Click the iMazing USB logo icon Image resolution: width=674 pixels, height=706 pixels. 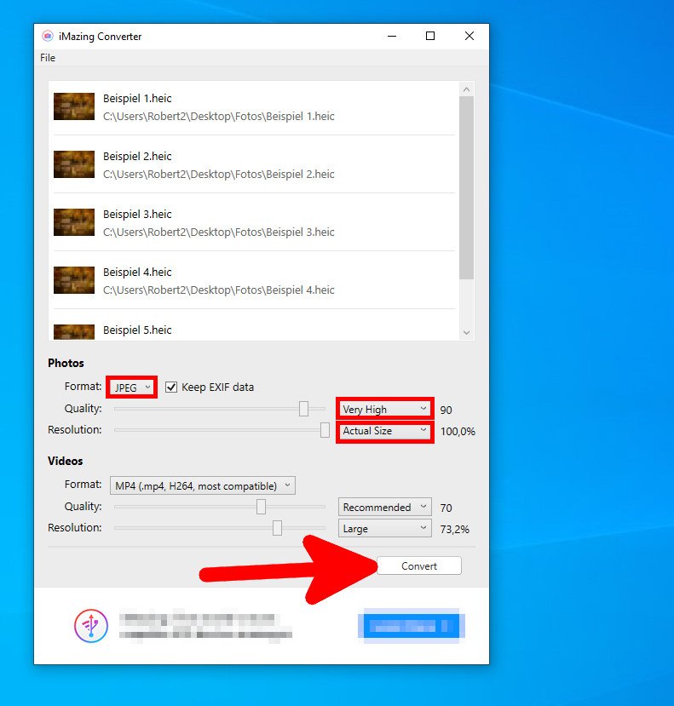tap(90, 626)
